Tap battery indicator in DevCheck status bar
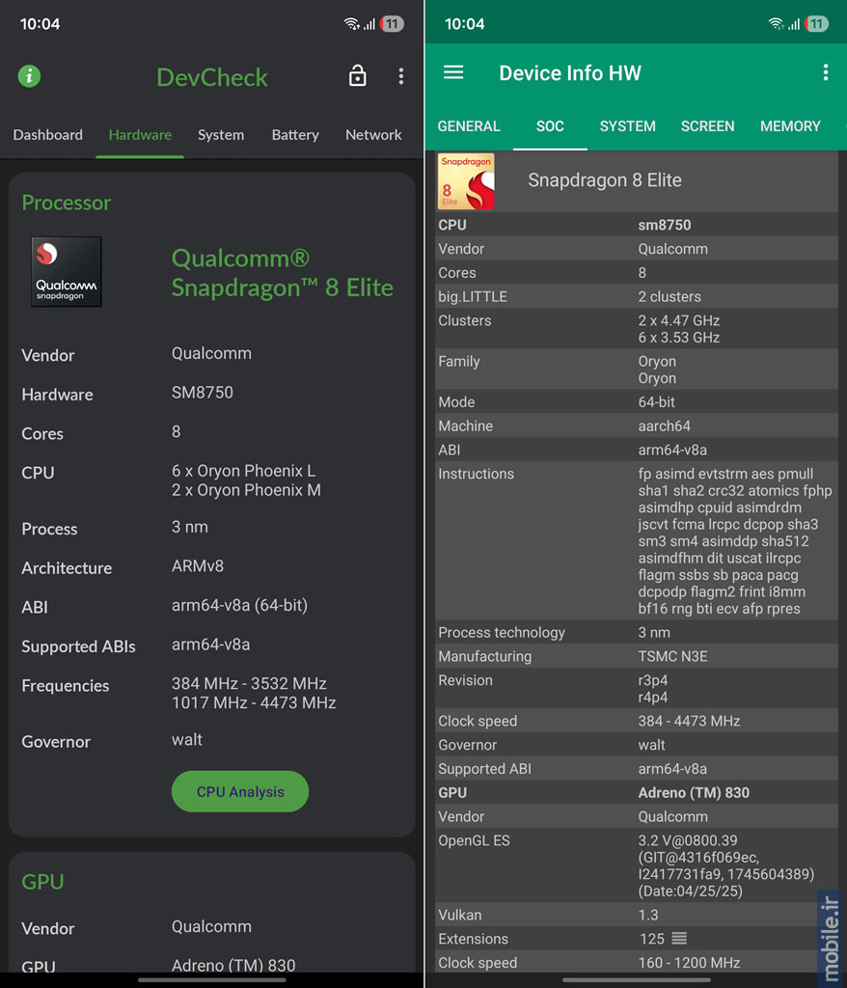This screenshot has height=988, width=847. pyautogui.click(x=392, y=24)
